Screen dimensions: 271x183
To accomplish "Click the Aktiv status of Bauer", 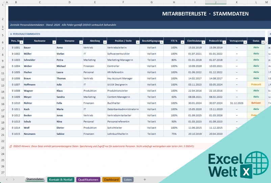I will (x=256, y=48).
